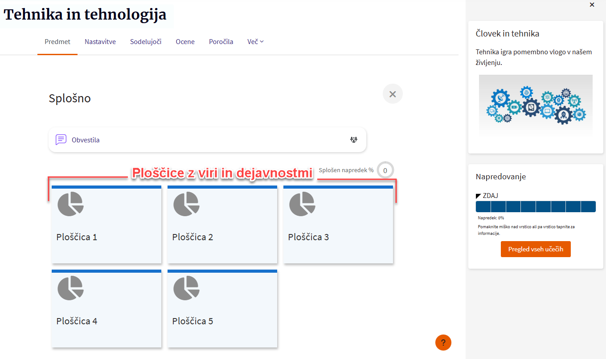This screenshot has height=359, width=606.
Task: Open the orange help question mark button
Action: tap(443, 343)
